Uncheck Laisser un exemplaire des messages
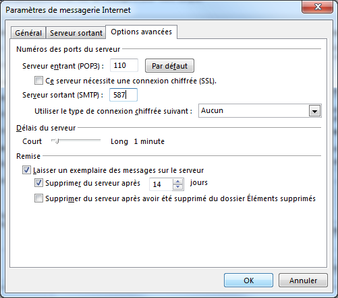 [26, 170]
